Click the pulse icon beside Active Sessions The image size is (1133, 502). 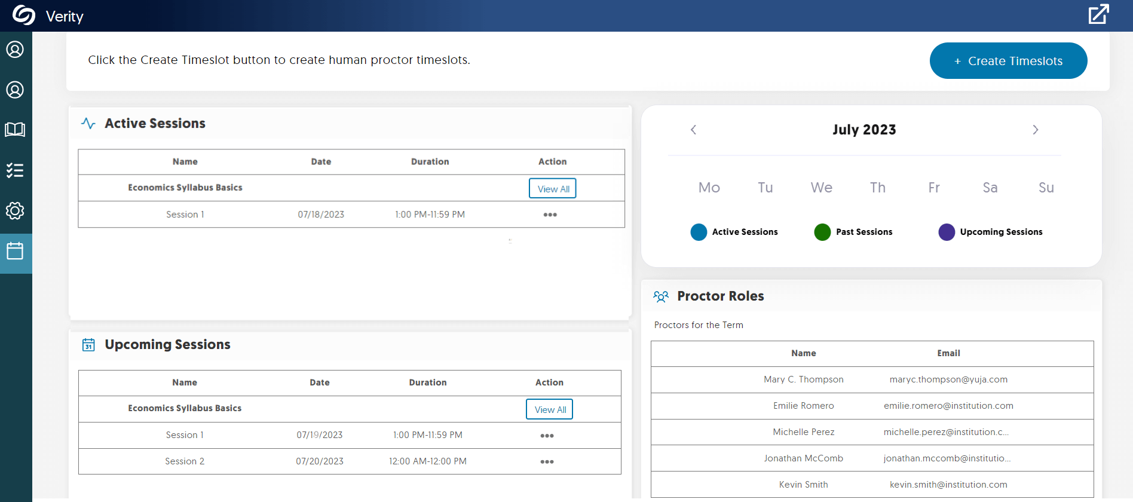click(88, 124)
